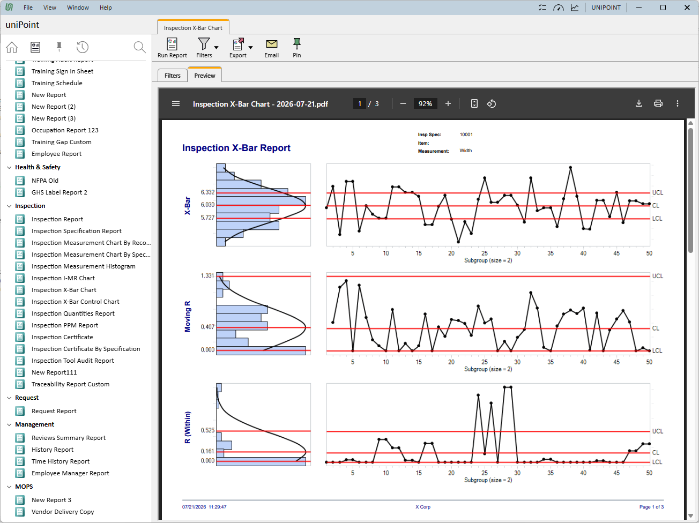Image resolution: width=699 pixels, height=523 pixels.
Task: Zoom in the PDF preview
Action: pos(448,103)
